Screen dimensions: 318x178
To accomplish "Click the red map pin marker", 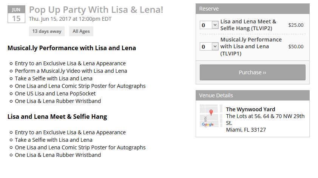I will tap(211, 112).
